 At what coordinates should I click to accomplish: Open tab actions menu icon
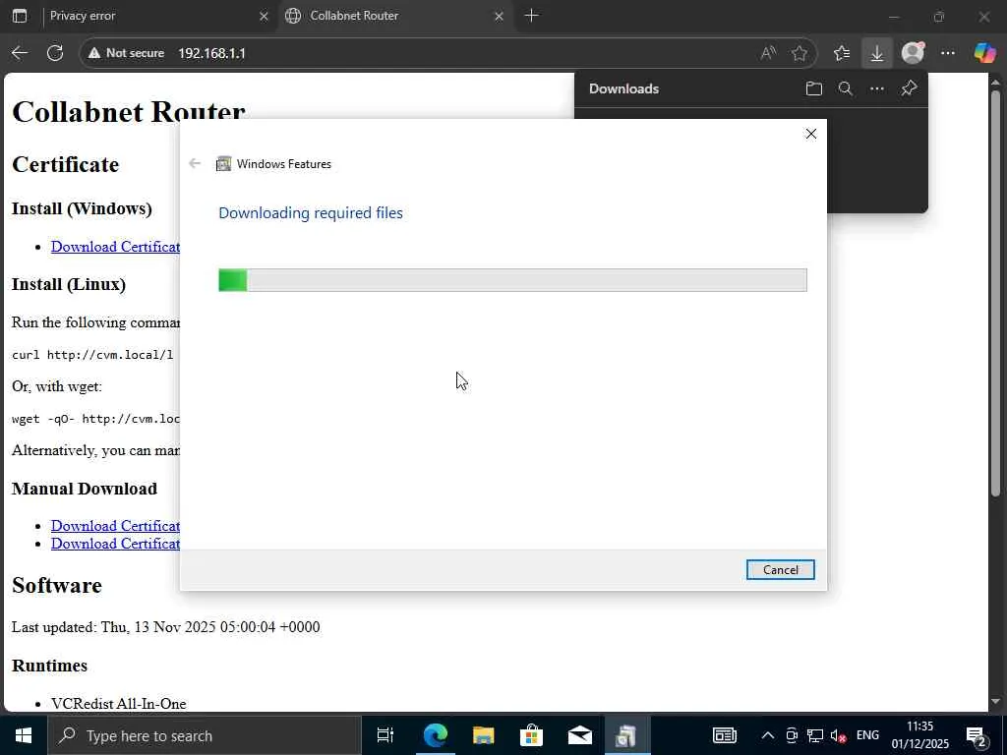coord(20,16)
